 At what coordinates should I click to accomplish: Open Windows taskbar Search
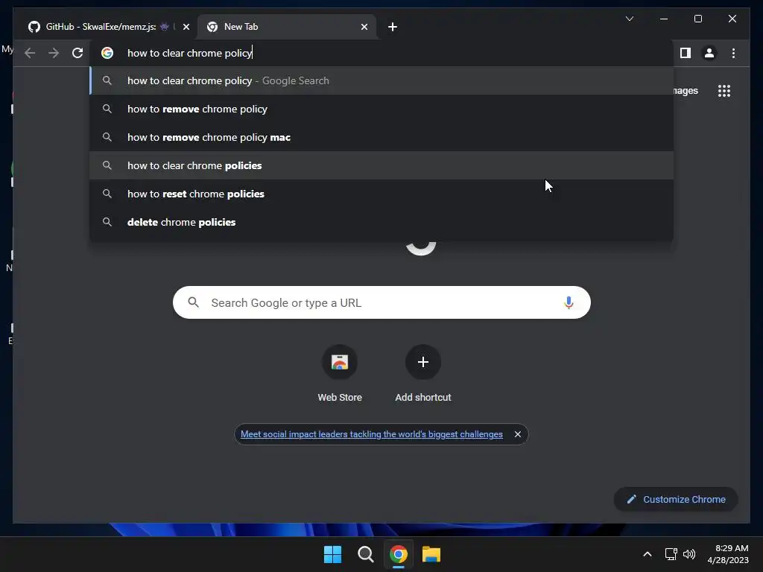[x=365, y=554]
